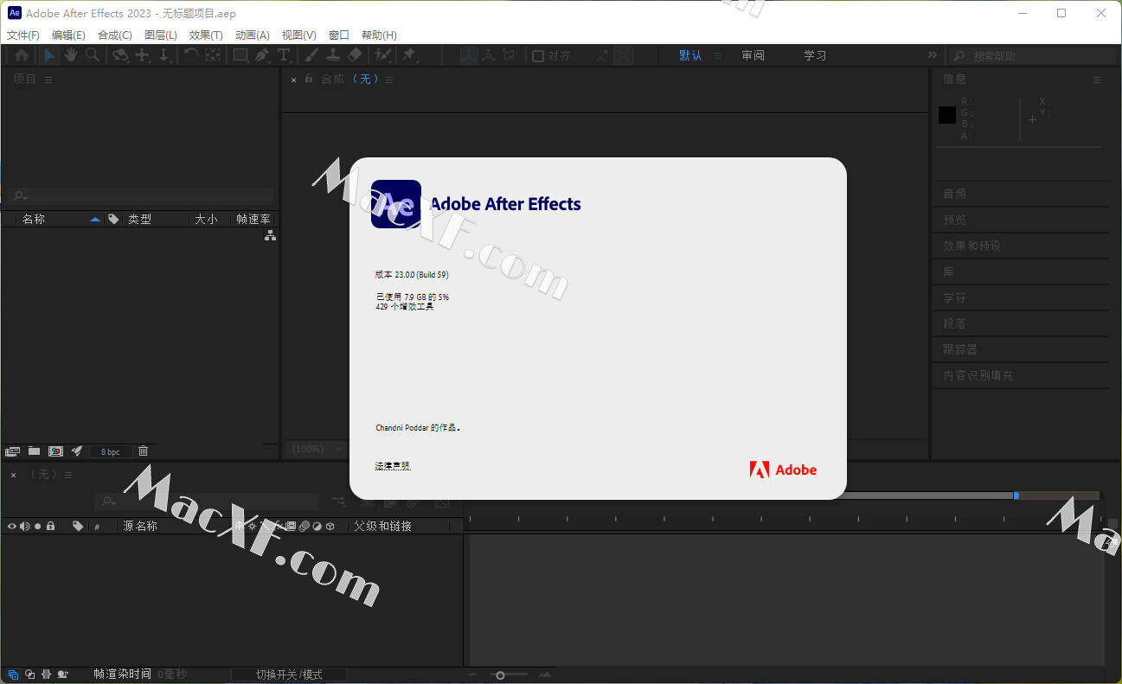Toggle the Transfer Controls pane icon
The height and width of the screenshot is (684, 1122).
tap(29, 674)
